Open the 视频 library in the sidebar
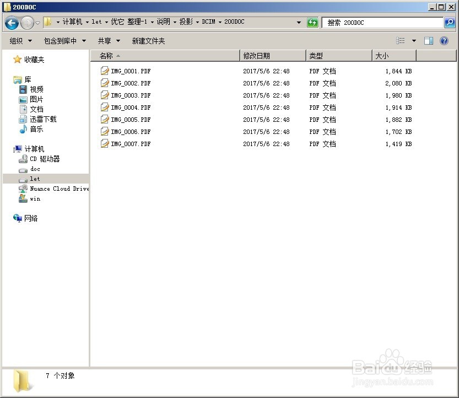This screenshot has height=398, width=459. (x=36, y=89)
